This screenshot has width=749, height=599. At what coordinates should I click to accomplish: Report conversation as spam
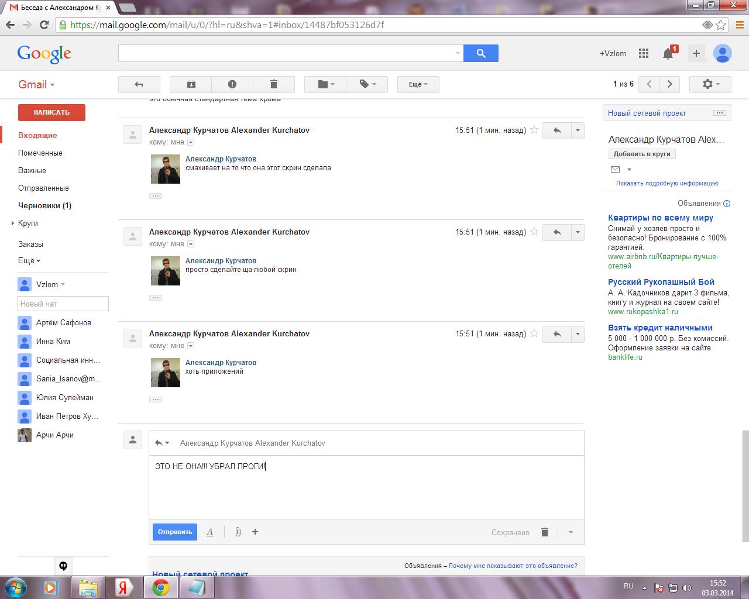pos(232,84)
